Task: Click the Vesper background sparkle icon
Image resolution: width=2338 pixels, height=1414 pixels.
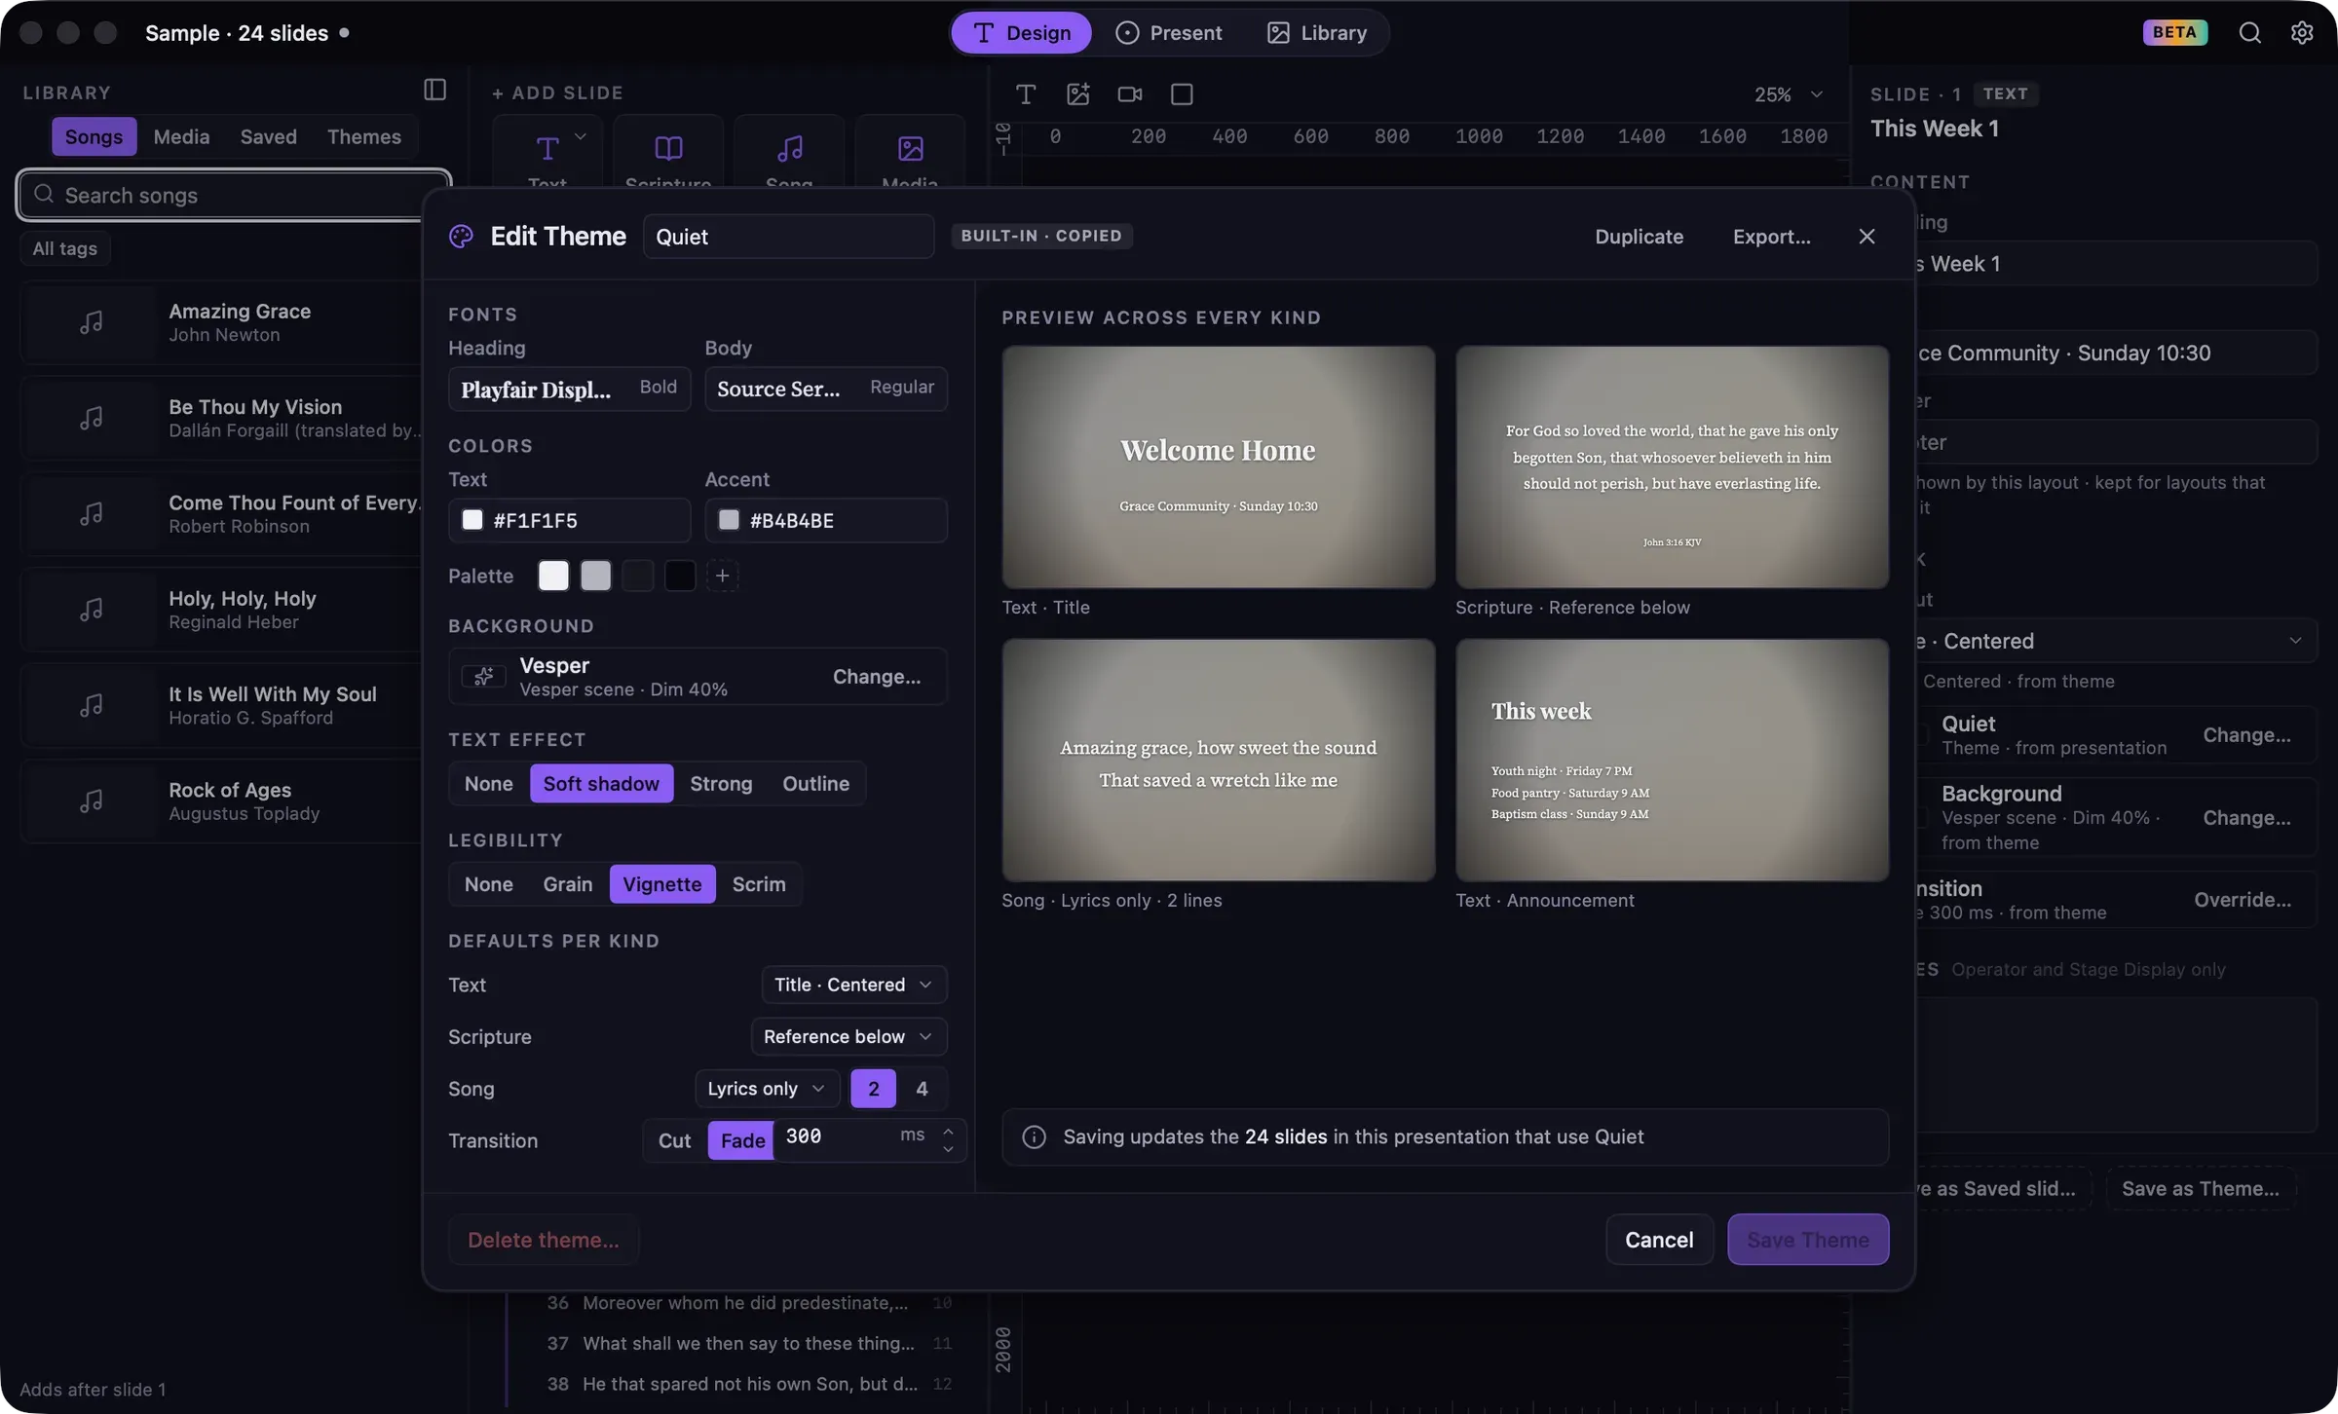Action: tap(483, 676)
